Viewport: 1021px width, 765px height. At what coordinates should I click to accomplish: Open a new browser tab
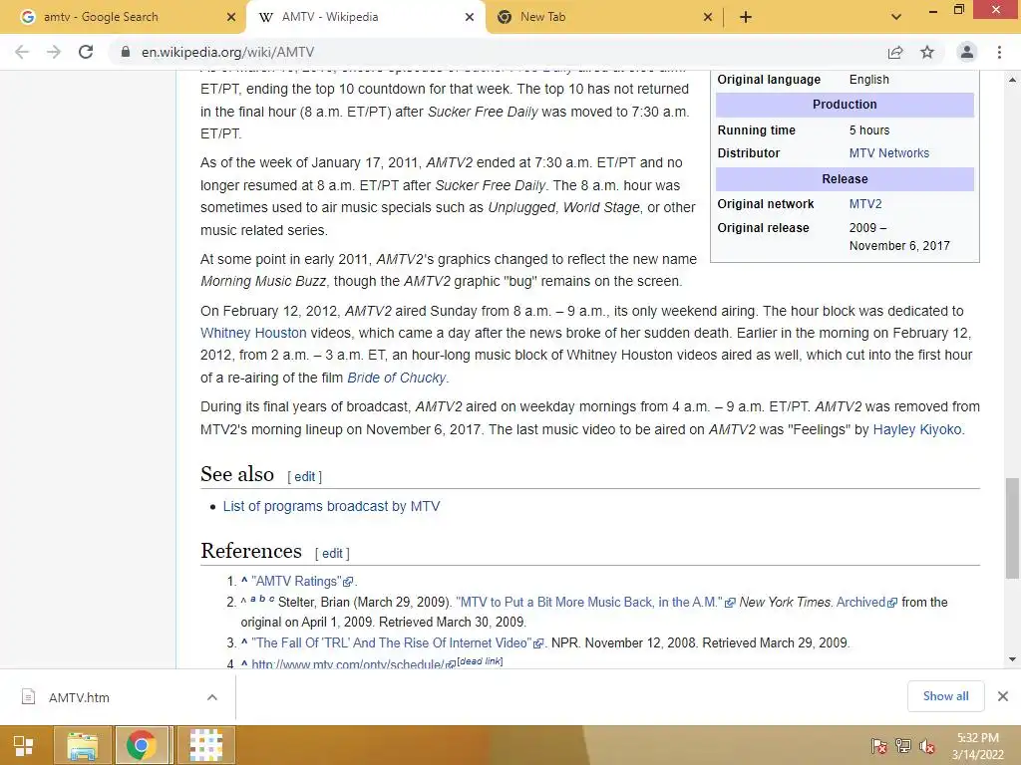click(x=746, y=17)
